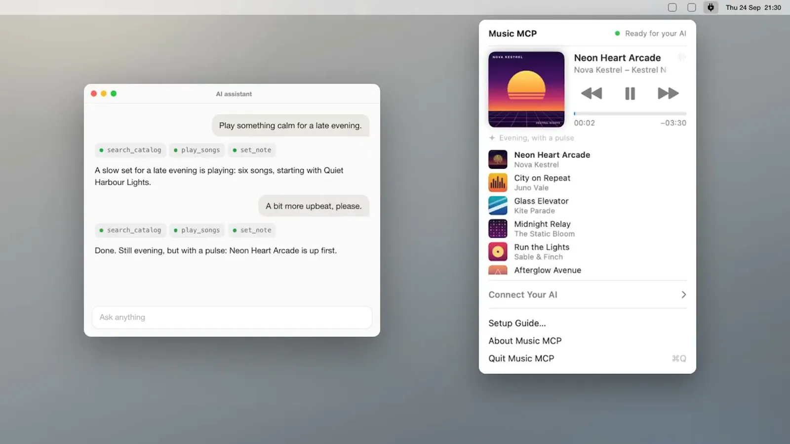
Task: Select Glass Elevator song title
Action: pyautogui.click(x=541, y=201)
